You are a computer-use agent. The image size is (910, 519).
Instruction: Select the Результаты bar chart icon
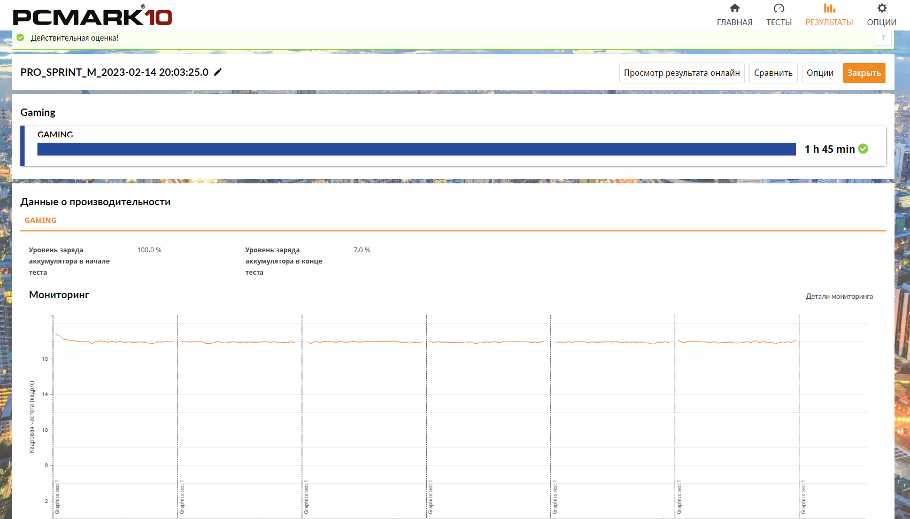click(x=829, y=8)
